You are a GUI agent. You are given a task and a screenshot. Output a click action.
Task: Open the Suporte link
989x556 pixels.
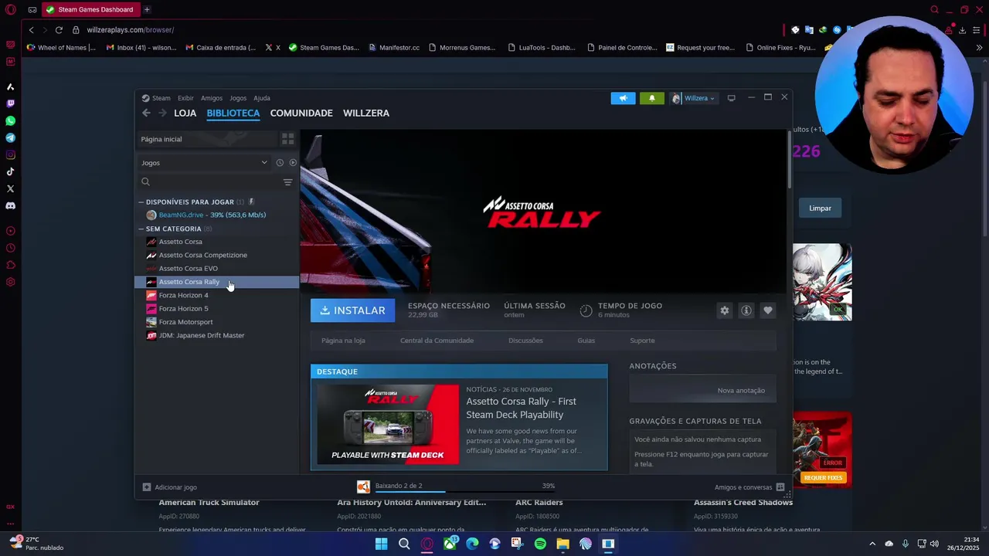click(x=642, y=341)
